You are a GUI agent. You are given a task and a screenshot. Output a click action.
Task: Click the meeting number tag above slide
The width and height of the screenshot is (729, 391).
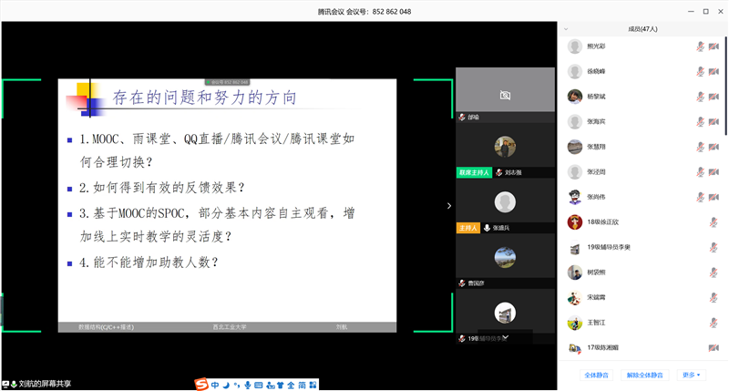[227, 82]
